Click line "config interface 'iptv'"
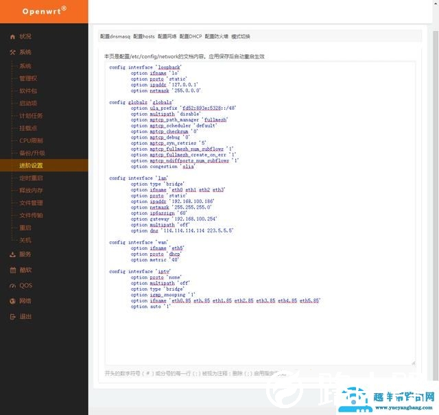Screen dimensions: 439x415 point(140,272)
